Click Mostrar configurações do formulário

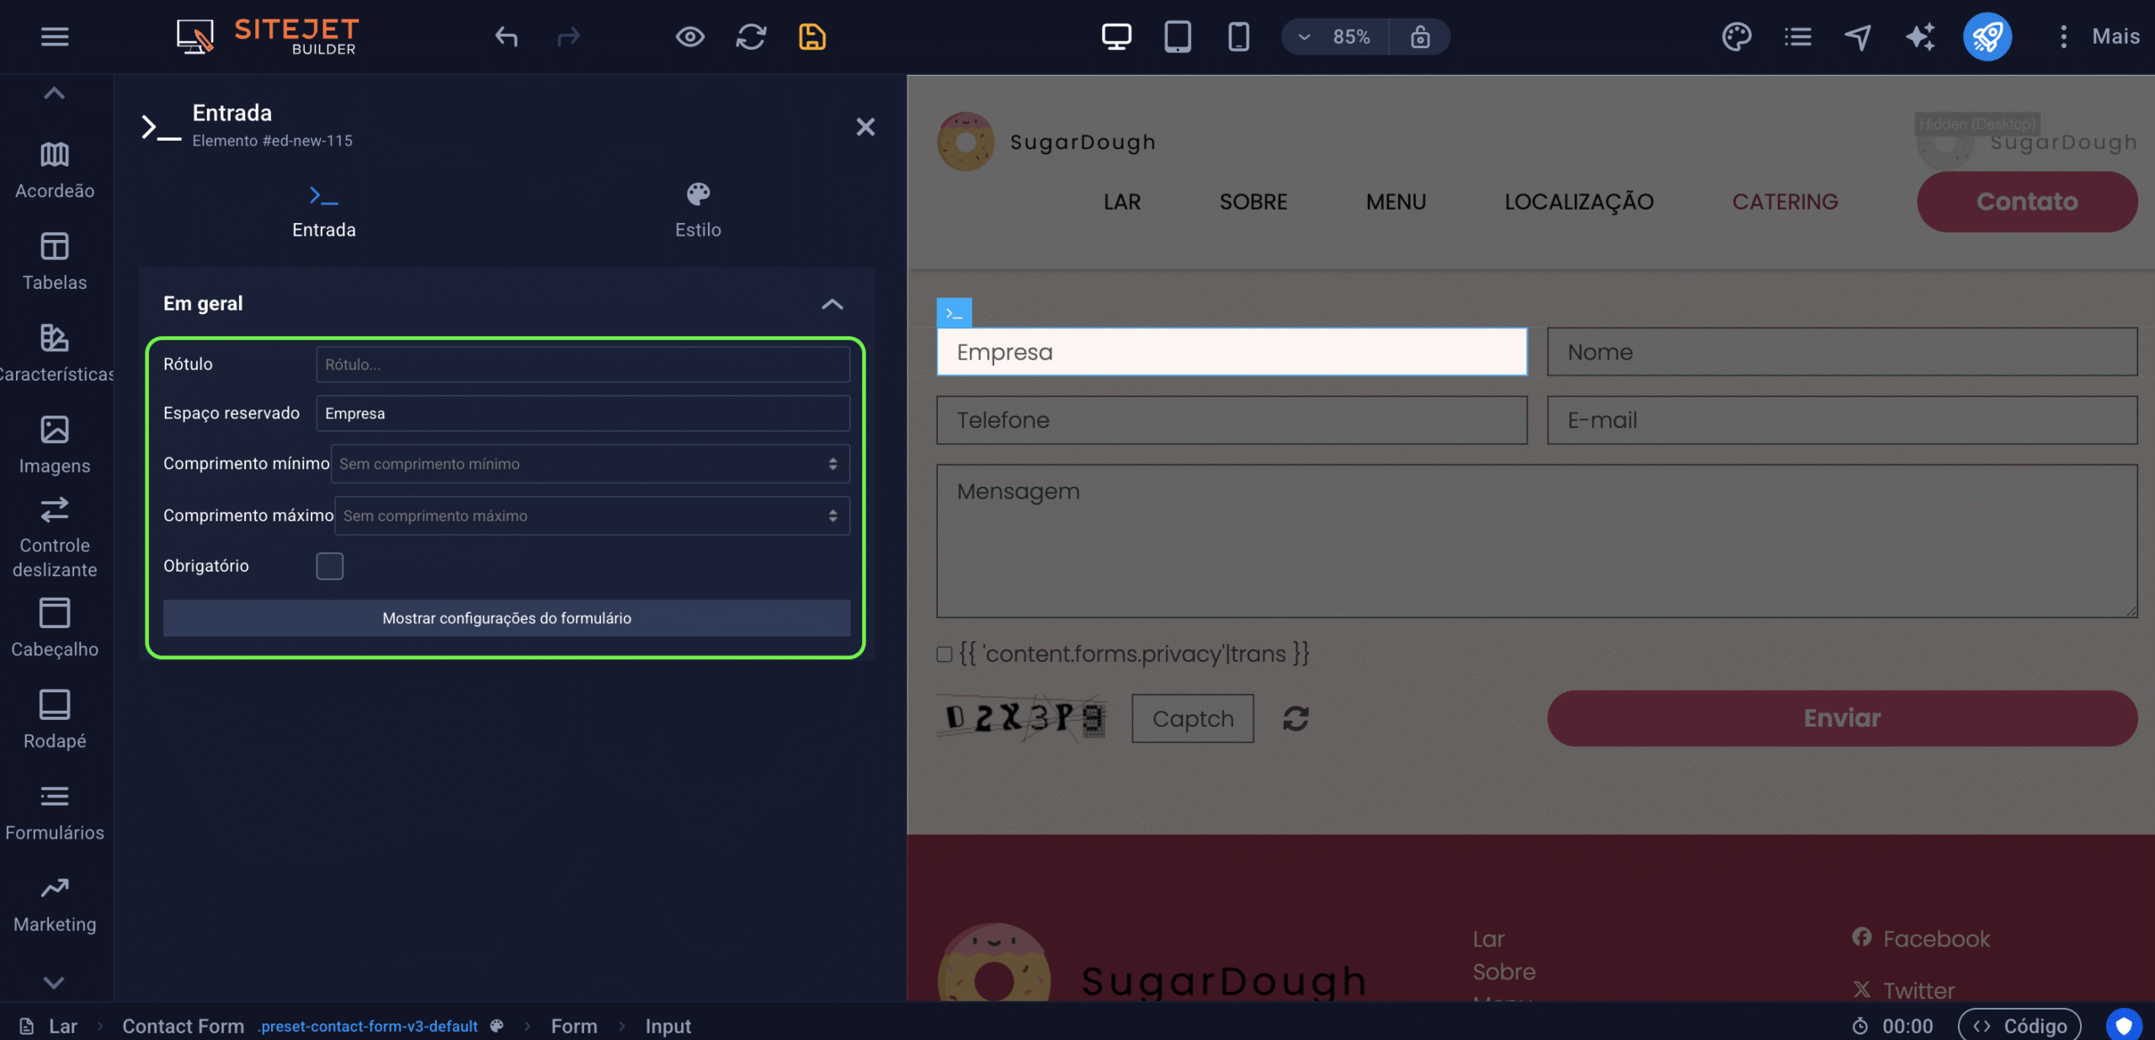(507, 618)
